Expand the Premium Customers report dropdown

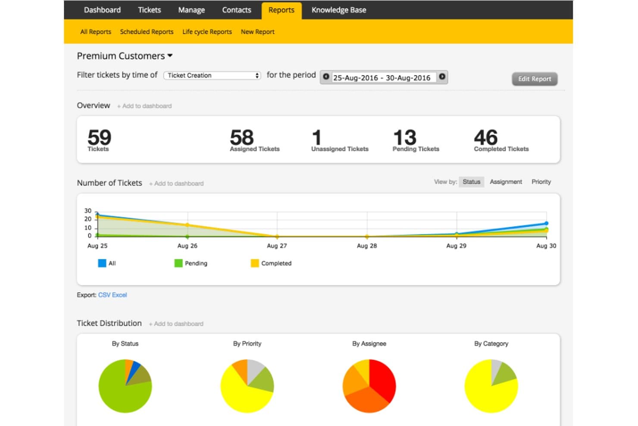pos(125,56)
